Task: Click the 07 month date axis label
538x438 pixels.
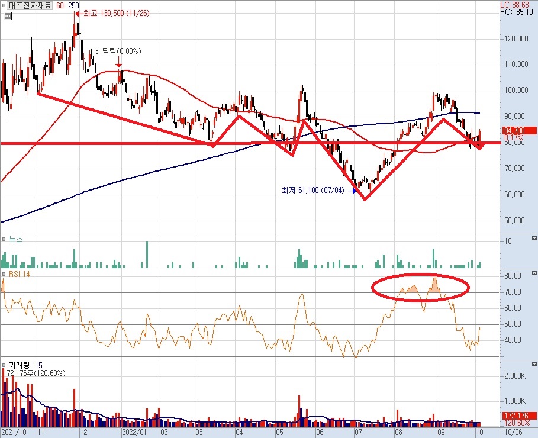Action: coord(358,432)
